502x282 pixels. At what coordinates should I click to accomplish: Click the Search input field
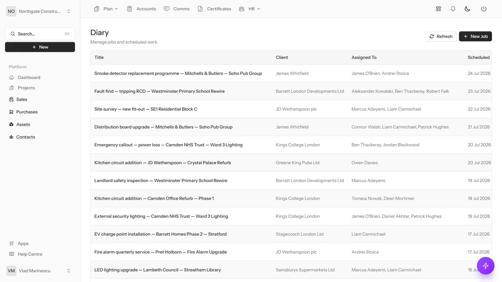click(40, 34)
